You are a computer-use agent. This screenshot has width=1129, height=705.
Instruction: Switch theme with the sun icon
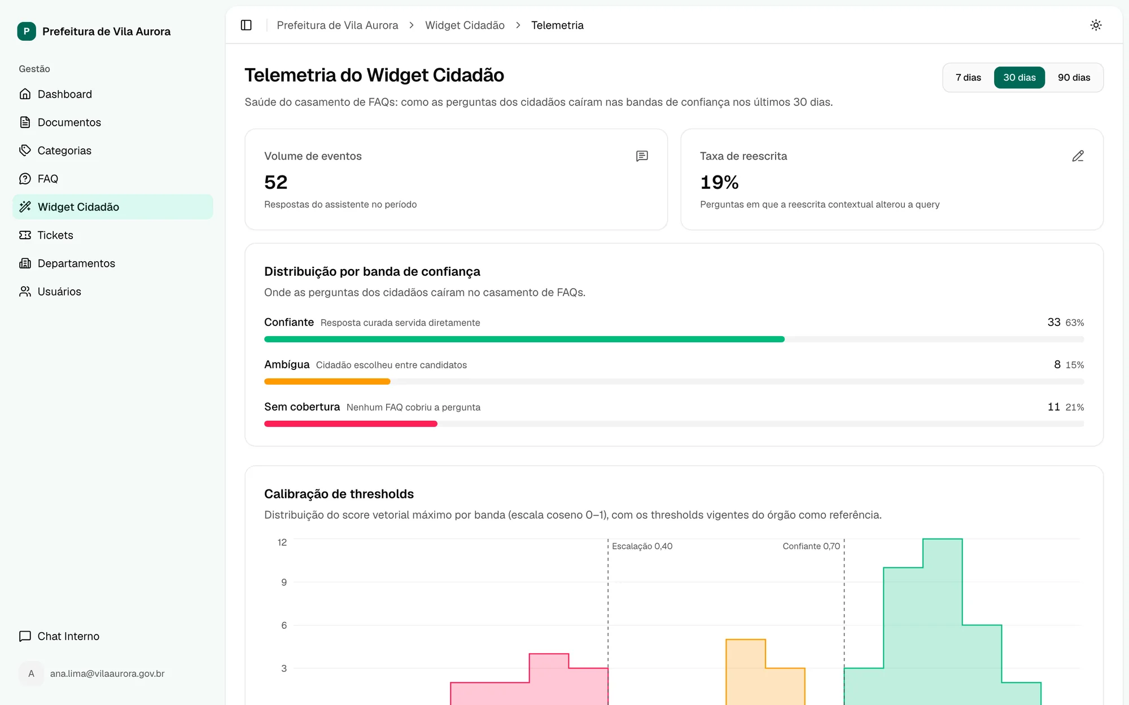pos(1096,25)
